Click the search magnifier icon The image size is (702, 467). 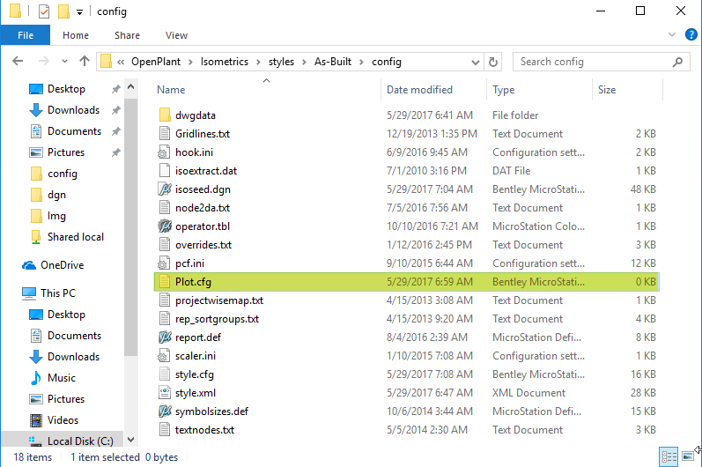point(677,62)
